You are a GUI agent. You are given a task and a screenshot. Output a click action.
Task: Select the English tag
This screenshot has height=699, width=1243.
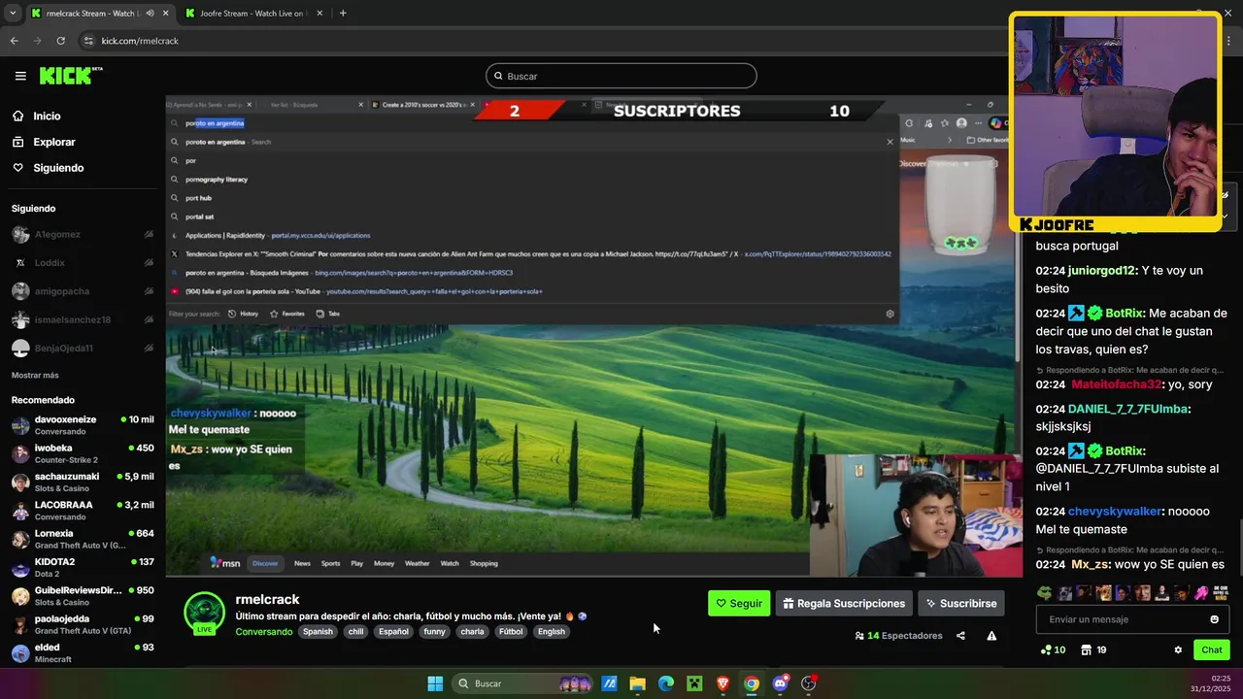click(552, 631)
